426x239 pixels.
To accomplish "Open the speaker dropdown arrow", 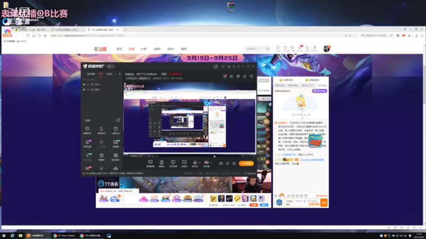I will [211, 163].
